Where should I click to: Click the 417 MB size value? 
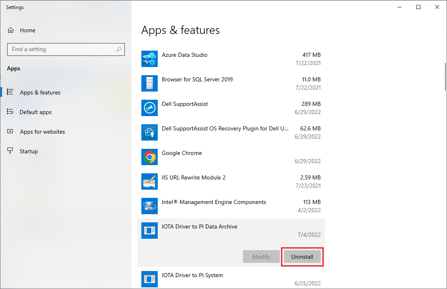tap(311, 55)
